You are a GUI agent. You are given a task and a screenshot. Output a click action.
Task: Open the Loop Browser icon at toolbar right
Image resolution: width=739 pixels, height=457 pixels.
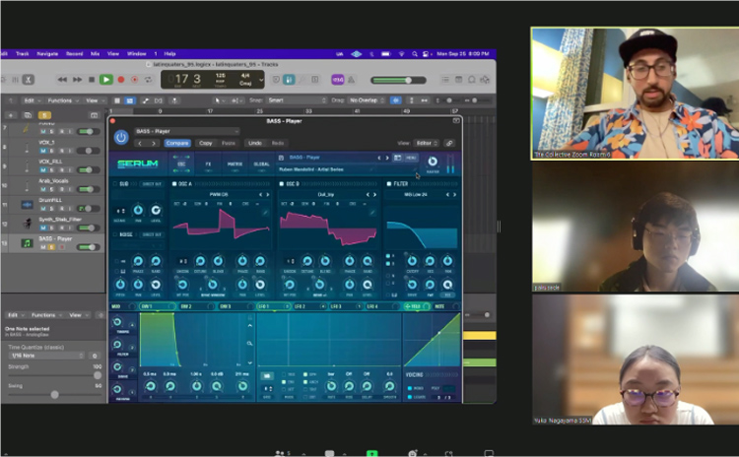coord(471,80)
